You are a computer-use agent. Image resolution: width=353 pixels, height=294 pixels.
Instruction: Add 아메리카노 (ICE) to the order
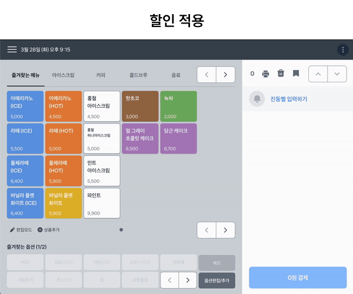(x=25, y=106)
